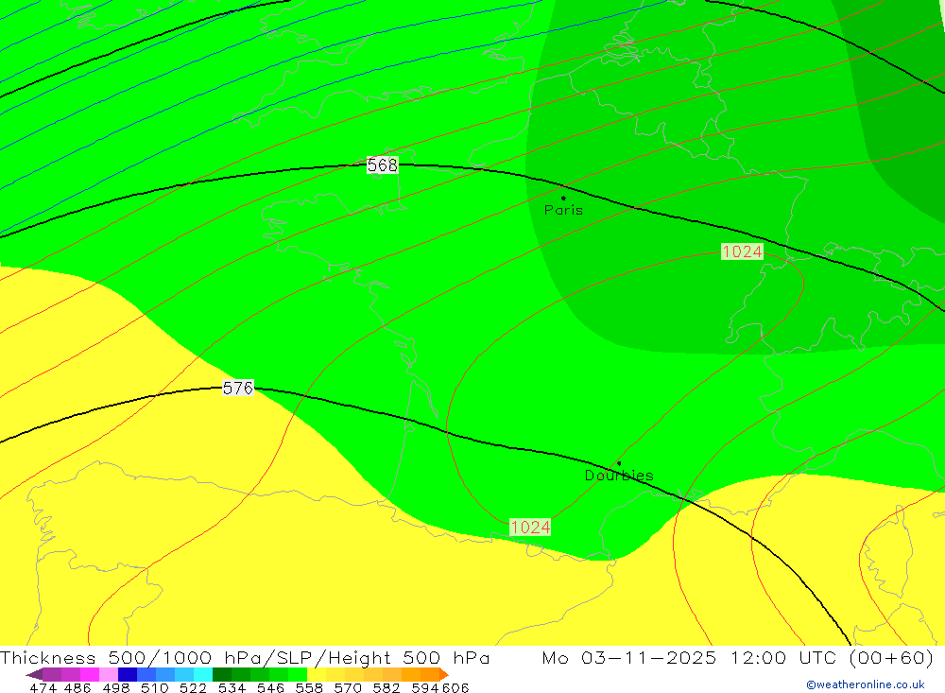This screenshot has height=693, width=945.
Task: Click the Dourbies location dot marker
Action: pos(619,463)
